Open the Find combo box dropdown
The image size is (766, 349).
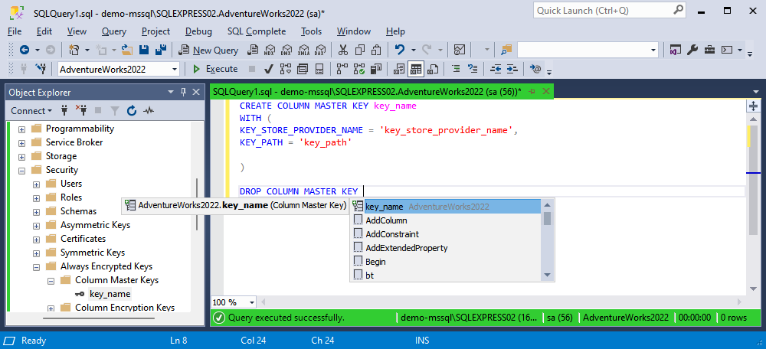(653, 50)
